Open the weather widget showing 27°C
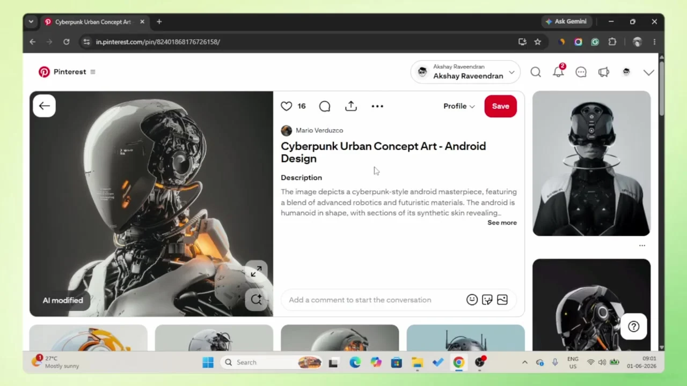 tap(55, 362)
